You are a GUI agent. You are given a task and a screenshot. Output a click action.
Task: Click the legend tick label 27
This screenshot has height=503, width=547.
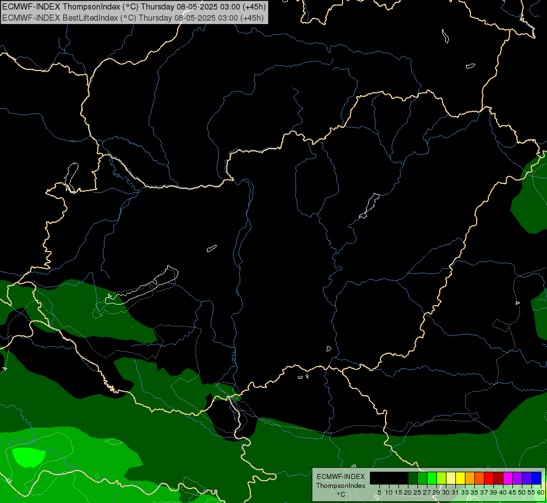point(427,492)
